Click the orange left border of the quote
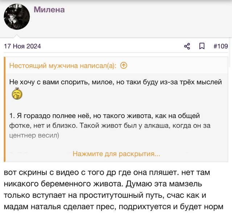This screenshot has width=232, height=215. pos(5,109)
